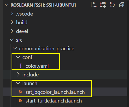
Task: Click the orange icon beside start_turtle.launch.launch
Action: (21, 101)
